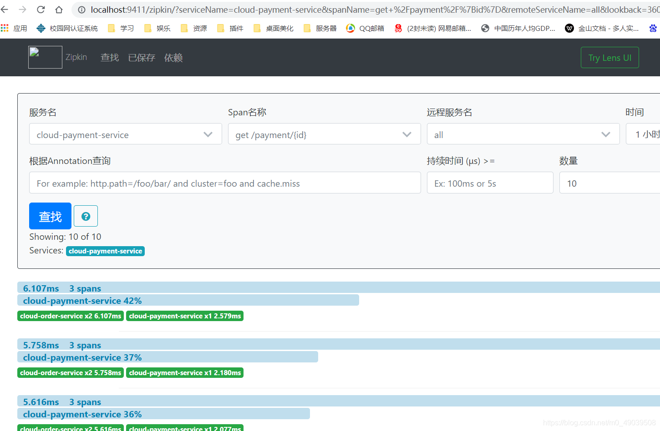Open the 依赖 navigation tab

173,58
